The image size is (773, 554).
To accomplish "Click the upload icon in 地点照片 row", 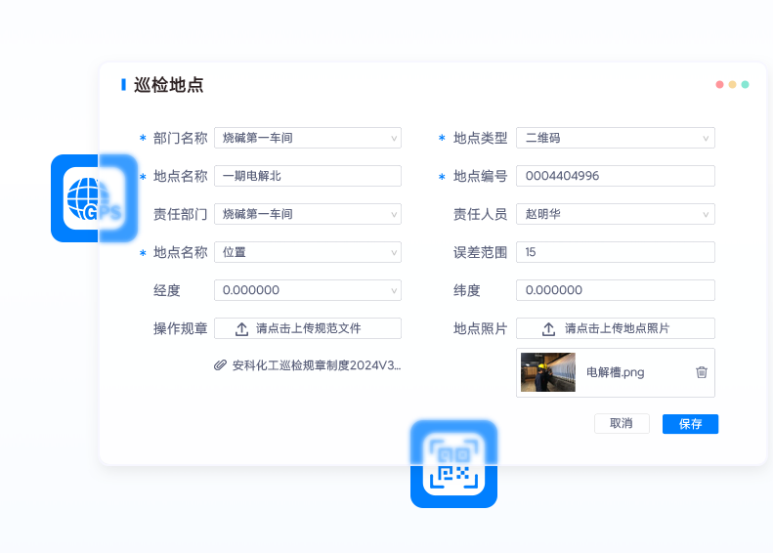I will pos(548,329).
